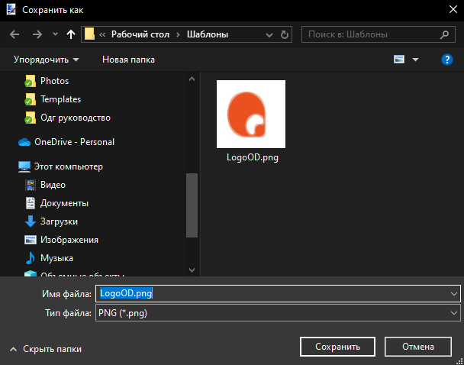Viewport: 464px width, 365px height.
Task: Expand the Имя файла dropdown arrow
Action: point(453,294)
